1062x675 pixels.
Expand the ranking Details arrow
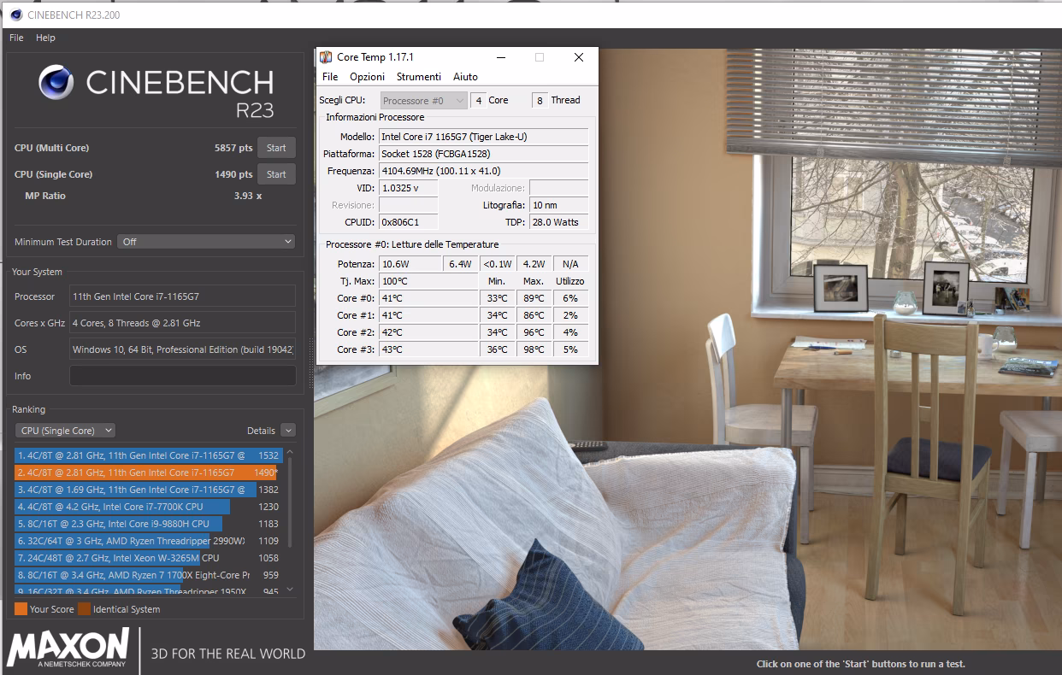287,431
